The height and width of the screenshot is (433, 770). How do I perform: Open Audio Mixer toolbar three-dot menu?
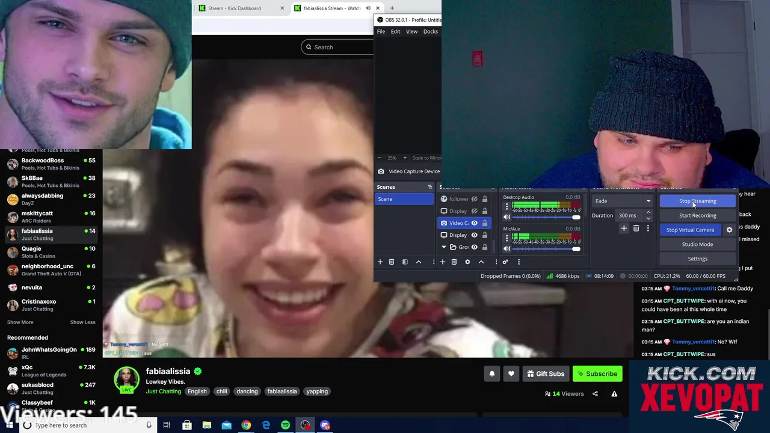coord(519,262)
